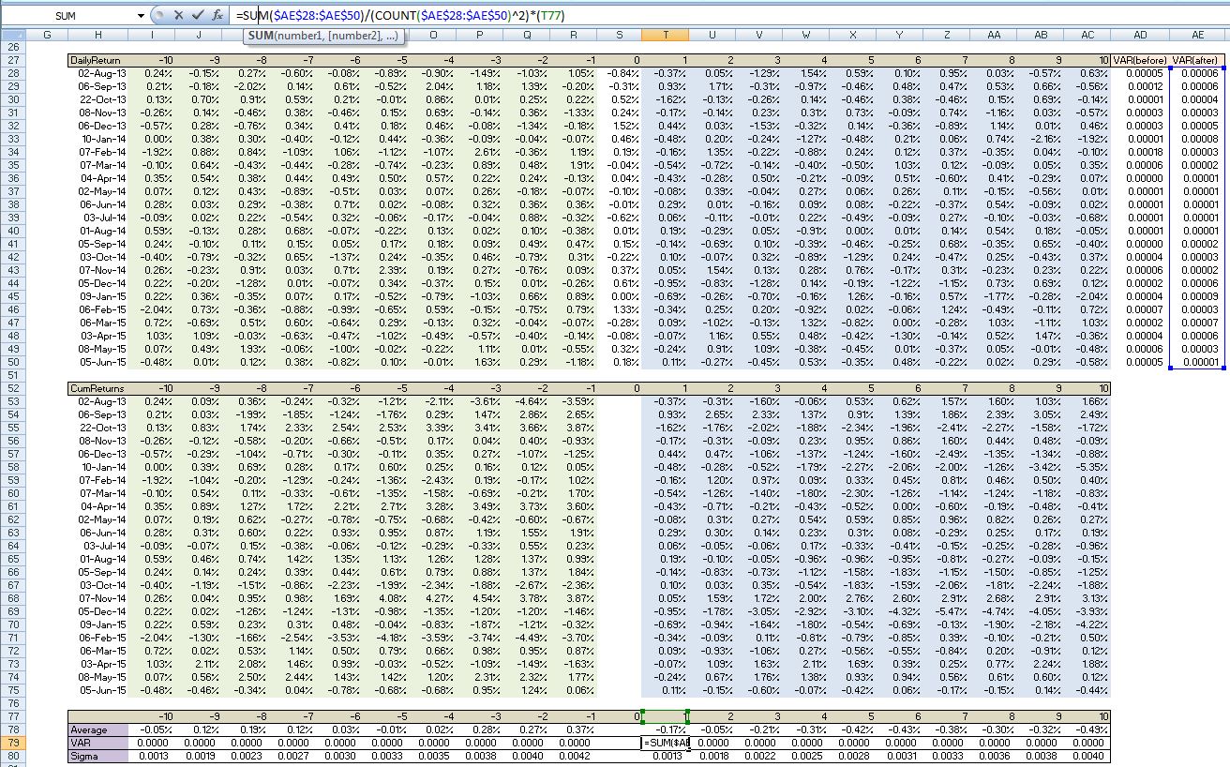Select row 79 header

12,743
